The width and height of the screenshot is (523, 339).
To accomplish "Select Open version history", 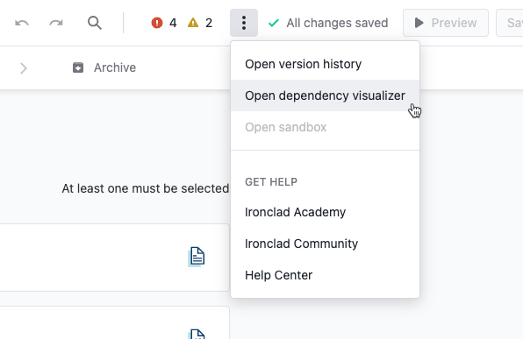I will click(x=325, y=64).
